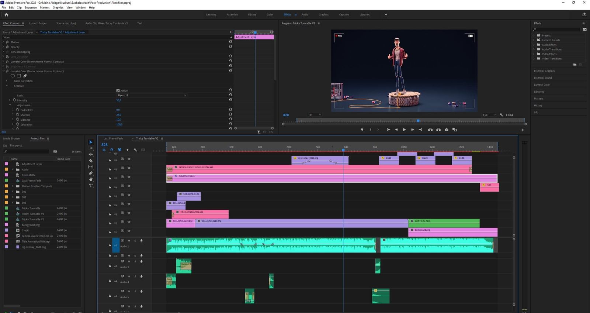Expand the Audio Effects folder
The height and width of the screenshot is (313, 590).
click(x=534, y=45)
